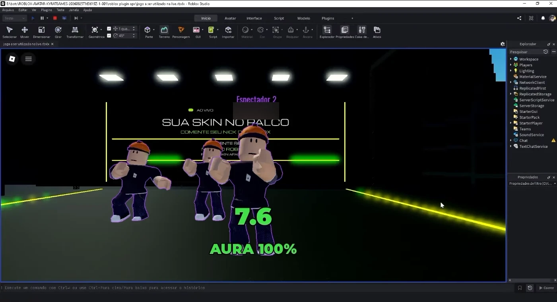
Task: Click the Cor color palette icon
Action: 260,30
